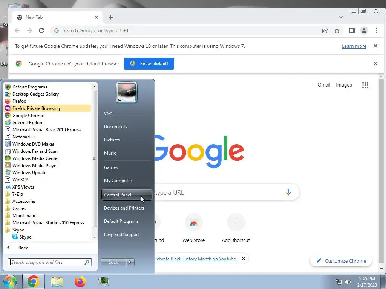The width and height of the screenshot is (386, 289).
Task: Click Customize Chrome button
Action: pyautogui.click(x=341, y=261)
